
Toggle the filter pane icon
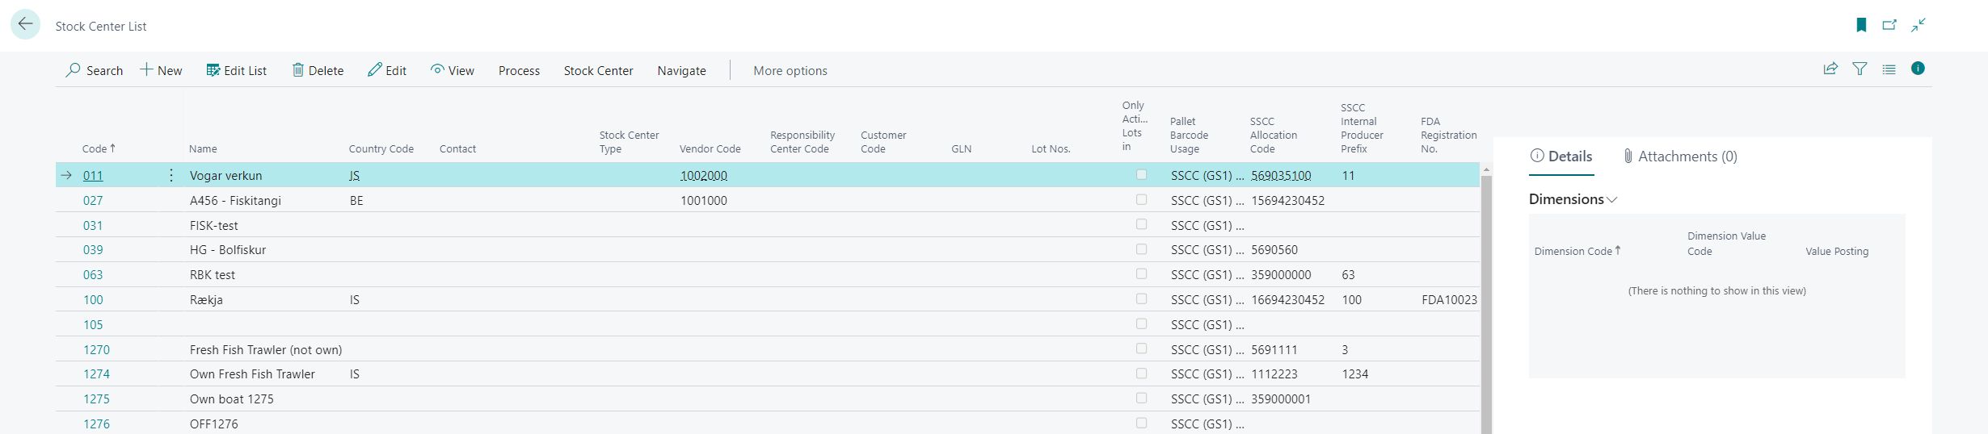pyautogui.click(x=1860, y=69)
